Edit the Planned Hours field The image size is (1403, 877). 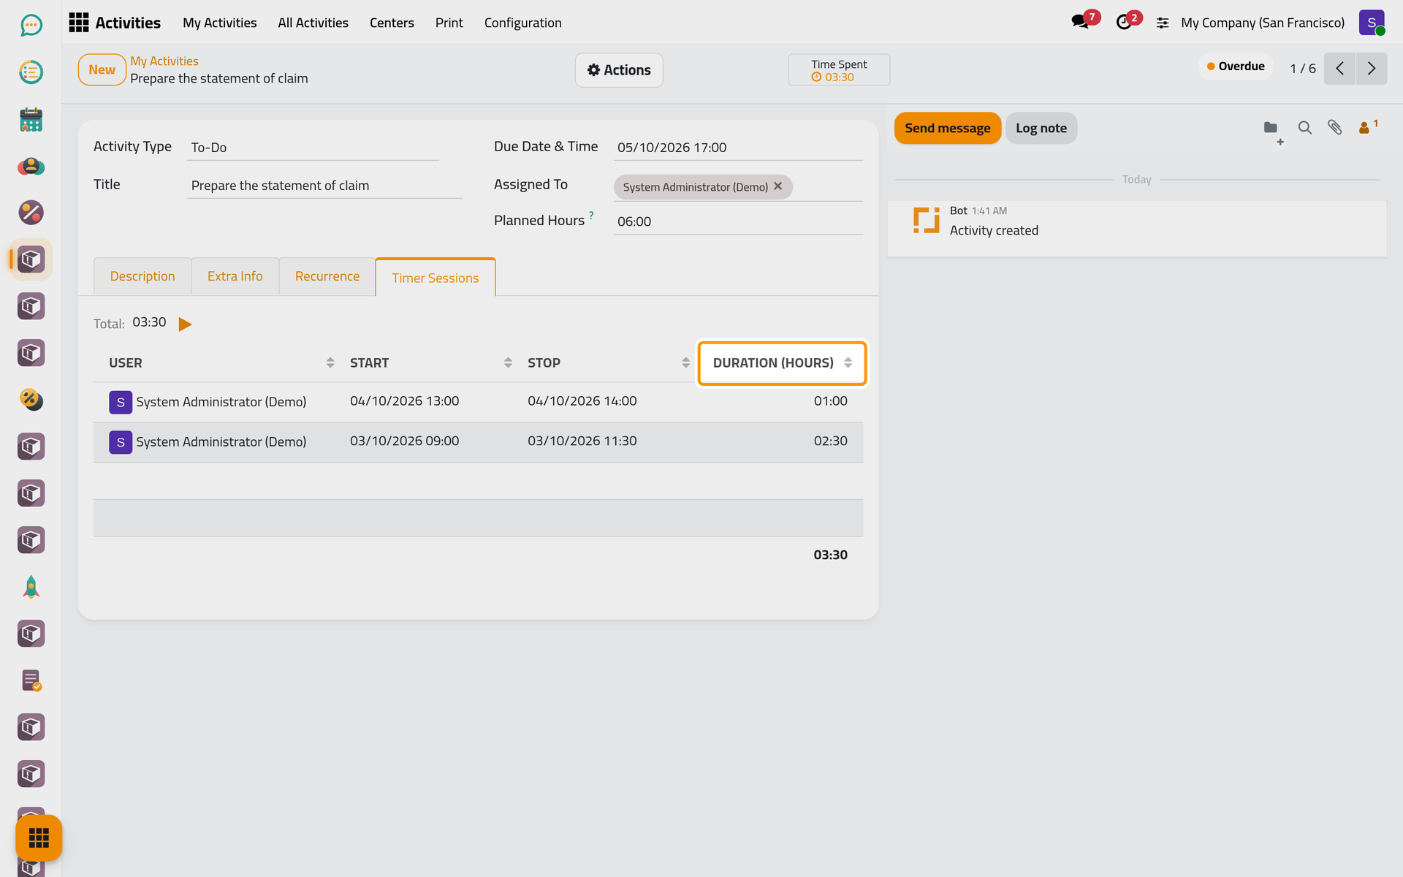coord(738,221)
